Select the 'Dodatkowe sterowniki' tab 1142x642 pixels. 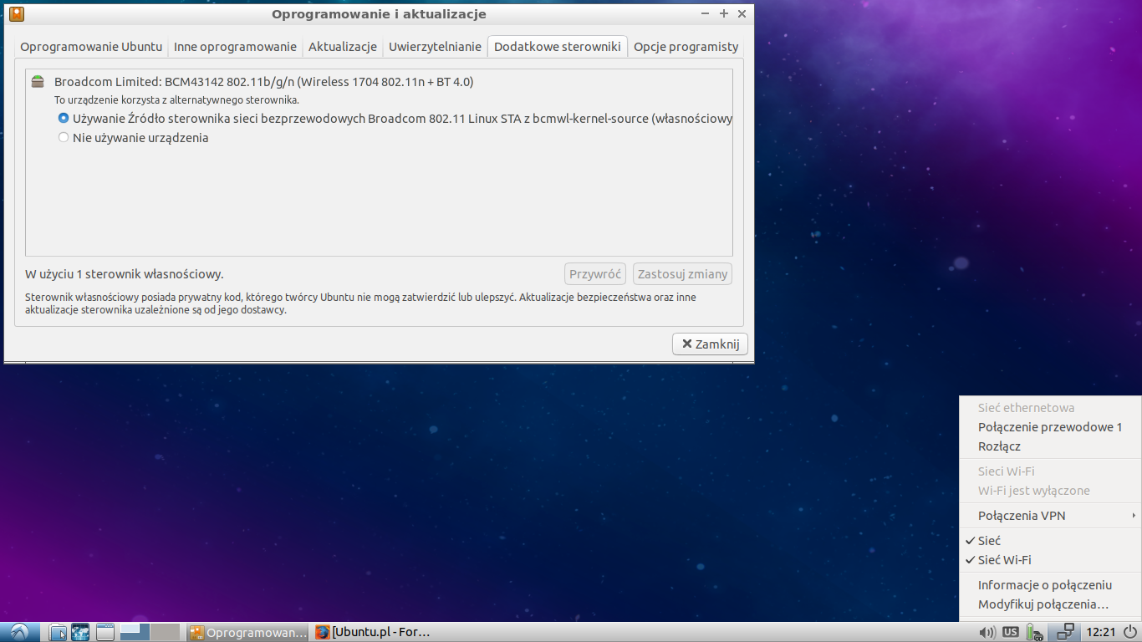pos(558,47)
